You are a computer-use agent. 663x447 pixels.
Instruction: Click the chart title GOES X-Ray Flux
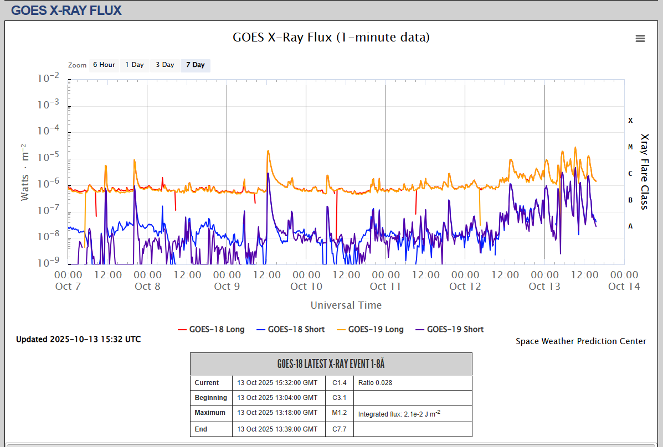[x=331, y=37]
